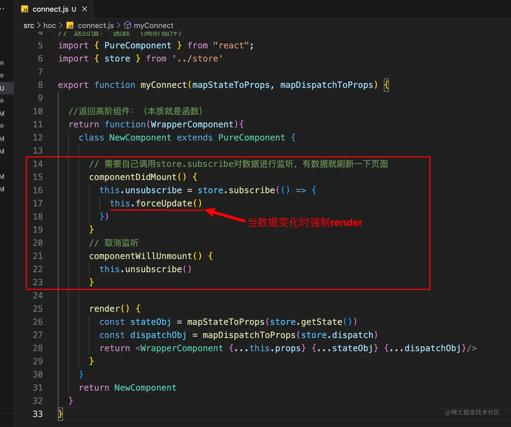Click the NewComponent class name on line 12
The width and height of the screenshot is (511, 427).
140,137
